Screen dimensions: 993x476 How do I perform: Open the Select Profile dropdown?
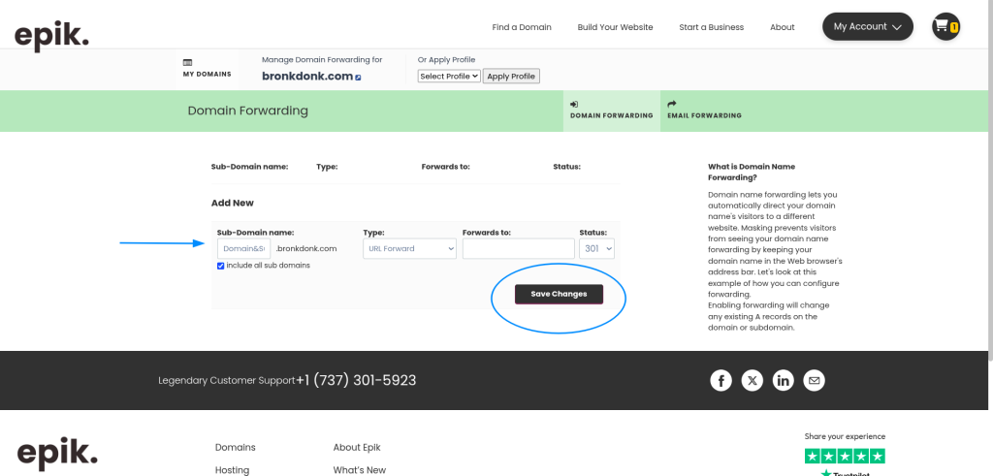pos(449,76)
